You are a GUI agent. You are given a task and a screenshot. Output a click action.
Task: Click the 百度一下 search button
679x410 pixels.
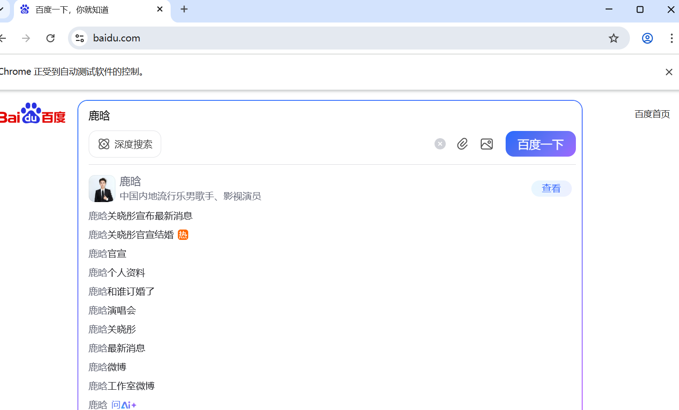point(540,144)
